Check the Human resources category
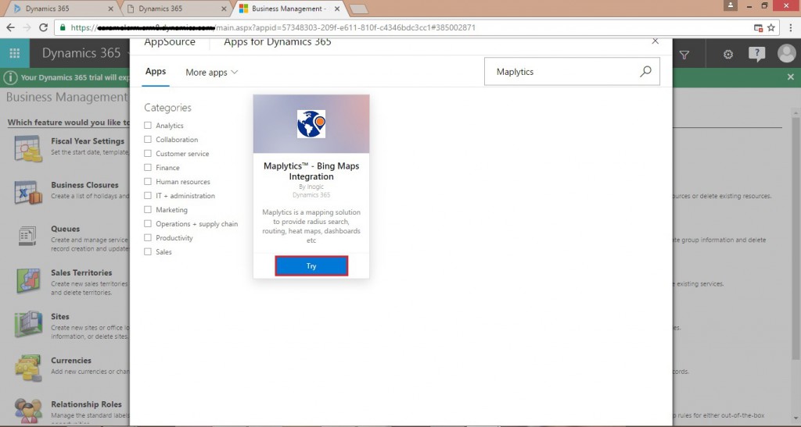Screen dimensions: 801x427 148,181
